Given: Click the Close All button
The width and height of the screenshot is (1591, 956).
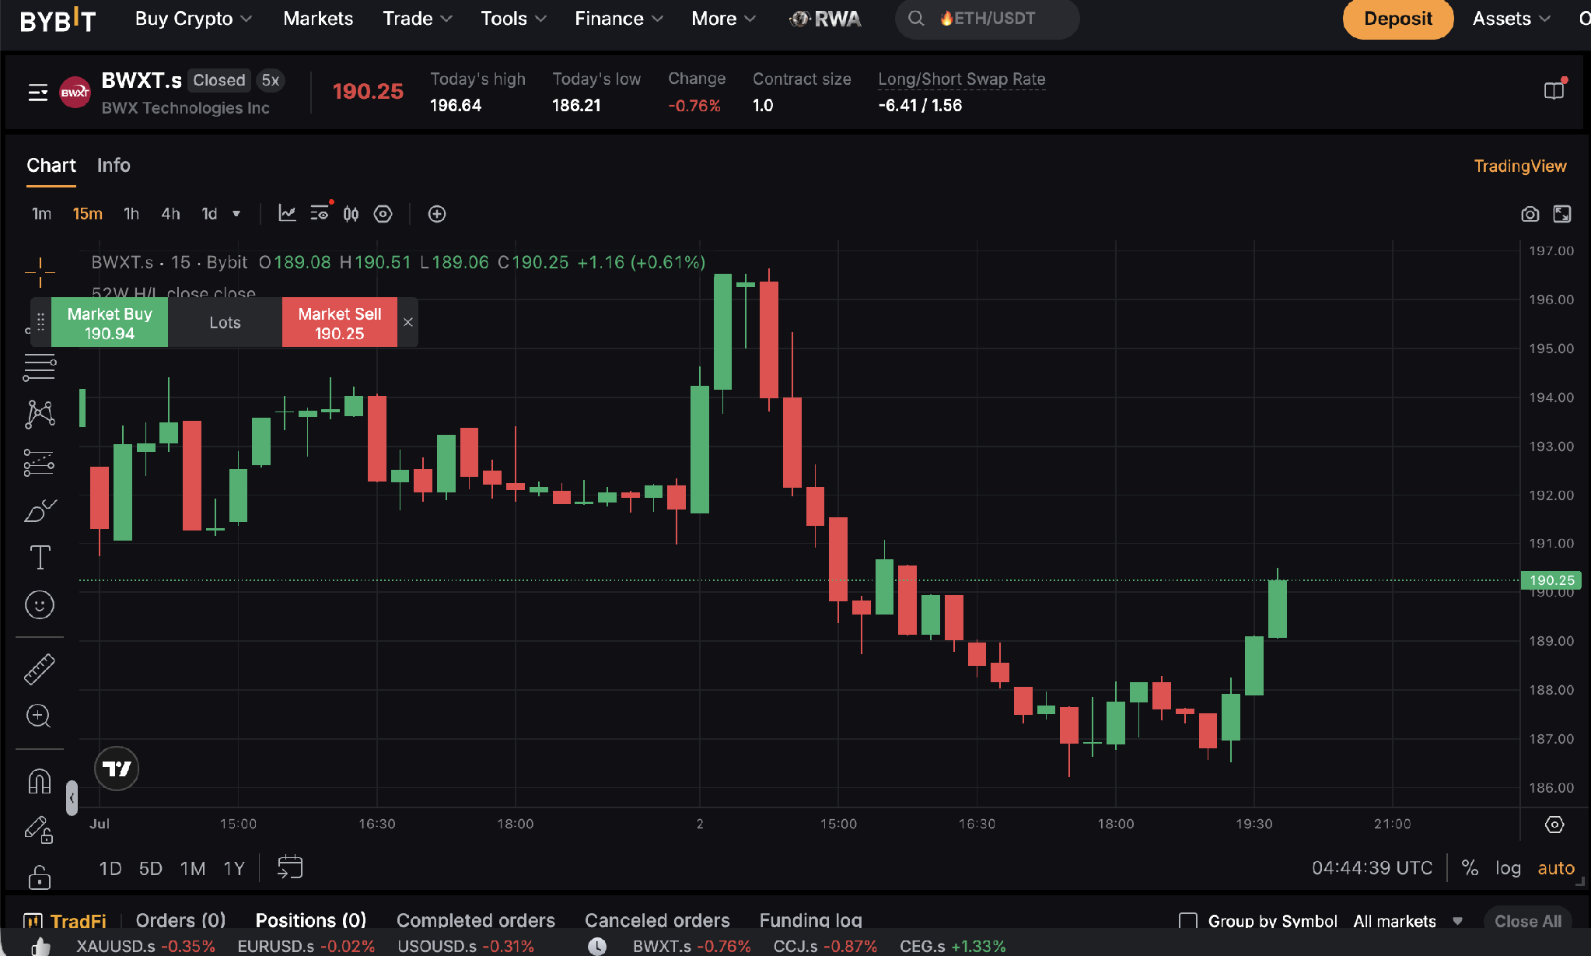Looking at the screenshot, I should click(1527, 921).
